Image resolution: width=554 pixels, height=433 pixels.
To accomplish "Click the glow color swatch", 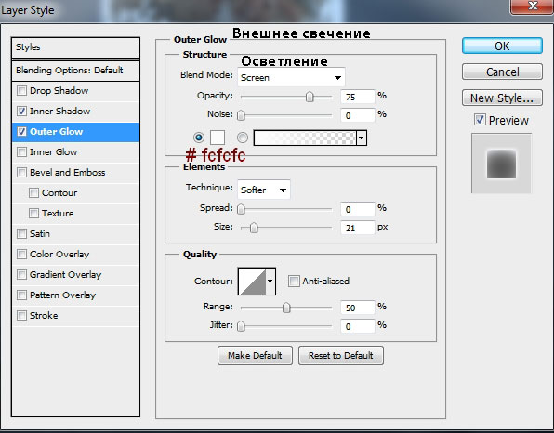I will click(218, 138).
